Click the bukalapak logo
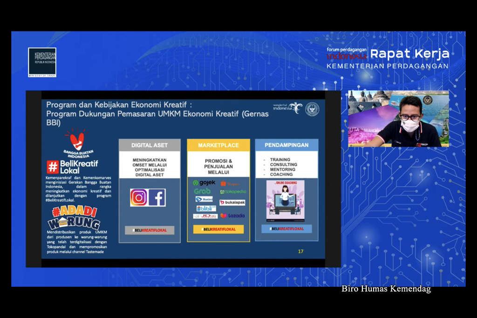 pos(232,203)
